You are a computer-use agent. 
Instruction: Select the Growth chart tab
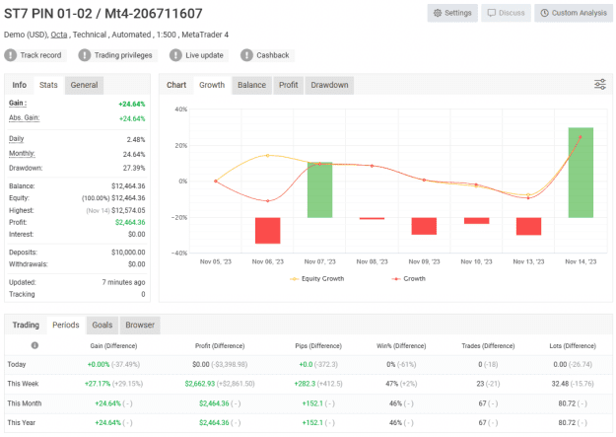(x=212, y=85)
